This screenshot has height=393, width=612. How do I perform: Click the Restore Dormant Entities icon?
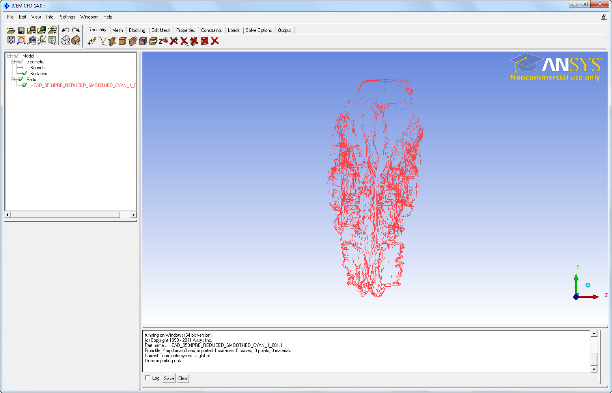163,41
